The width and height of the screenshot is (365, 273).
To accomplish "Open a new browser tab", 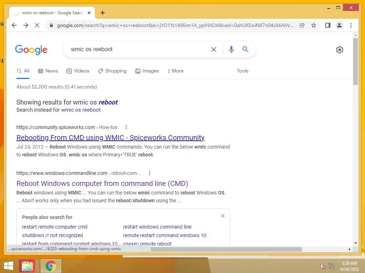I will coord(103,13).
